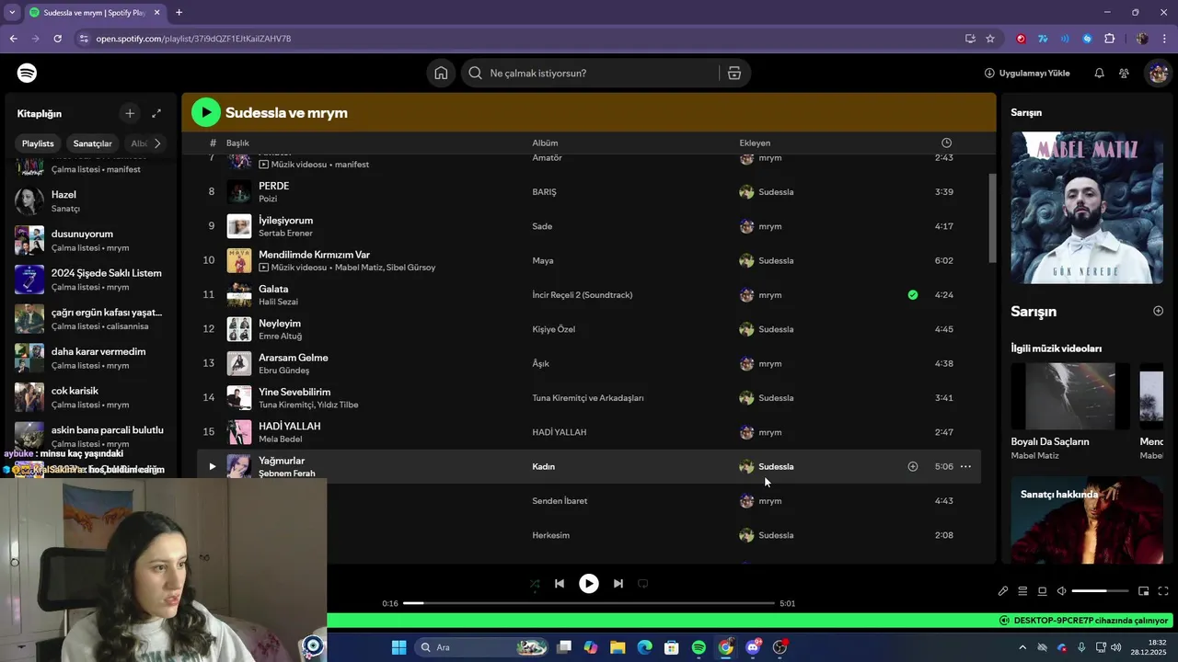Click the Spotify logo

27,73
